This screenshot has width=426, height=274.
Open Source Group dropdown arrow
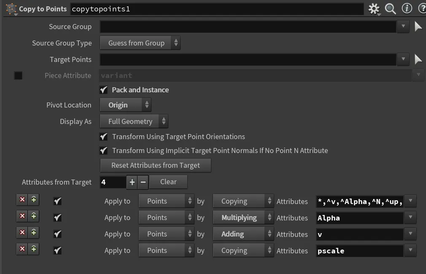[x=403, y=27]
